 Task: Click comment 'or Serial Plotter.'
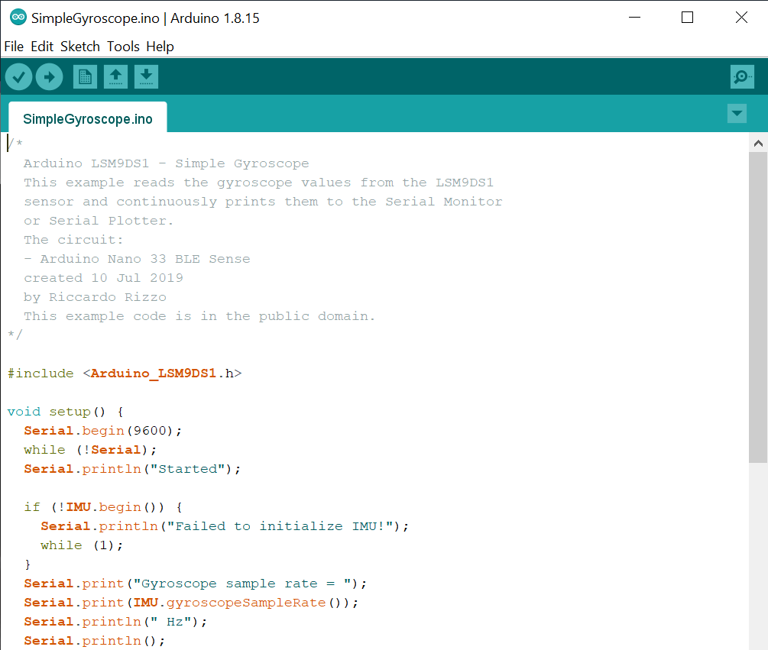click(x=99, y=221)
